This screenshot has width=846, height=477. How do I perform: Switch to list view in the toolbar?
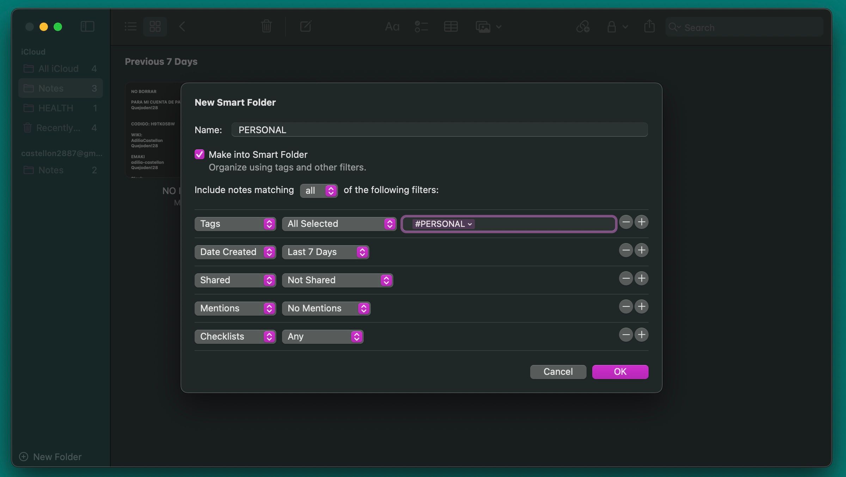pos(130,26)
